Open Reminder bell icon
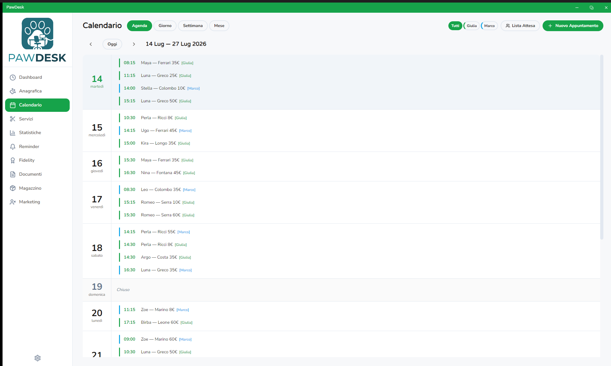This screenshot has width=611, height=366. pyautogui.click(x=13, y=146)
